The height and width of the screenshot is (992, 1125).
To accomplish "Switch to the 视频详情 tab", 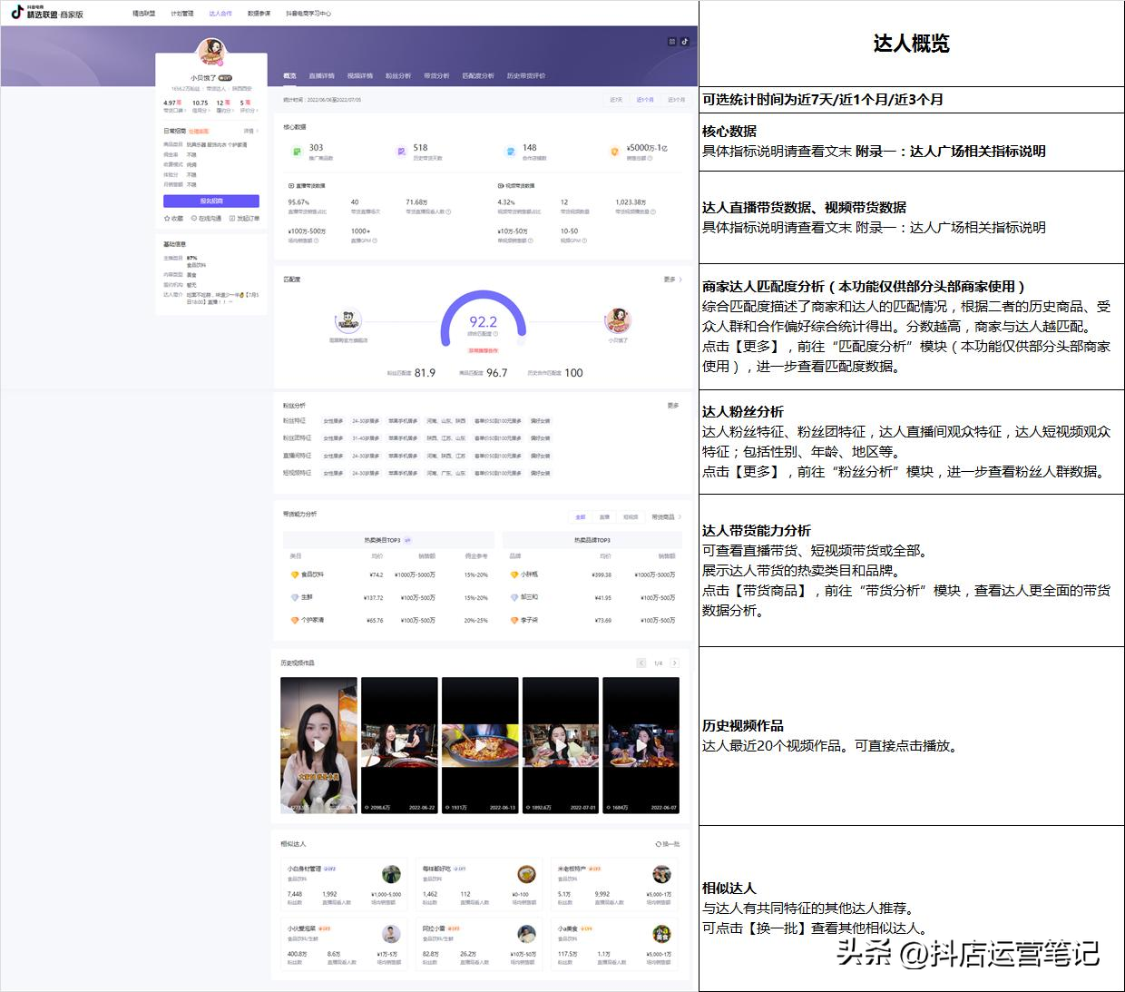I will [360, 75].
